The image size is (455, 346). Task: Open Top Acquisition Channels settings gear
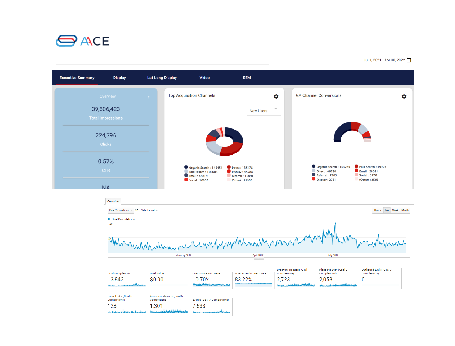point(276,96)
